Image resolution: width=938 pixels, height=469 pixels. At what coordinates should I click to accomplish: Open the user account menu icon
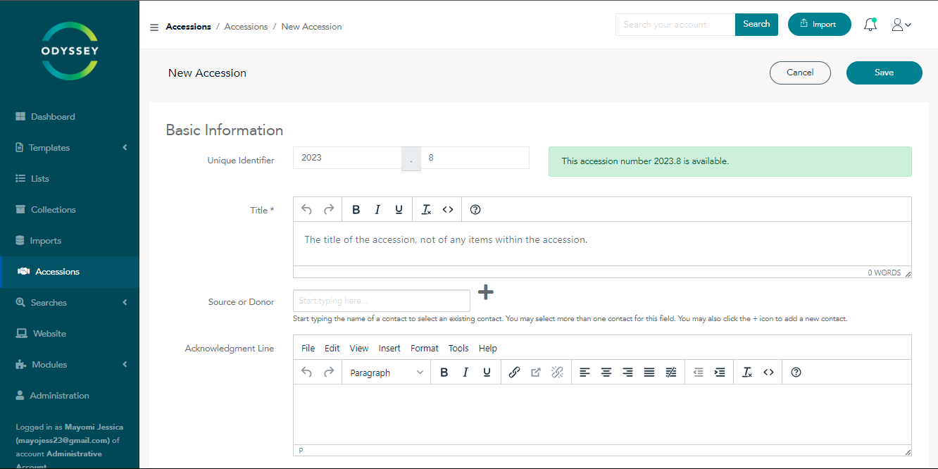[901, 25]
